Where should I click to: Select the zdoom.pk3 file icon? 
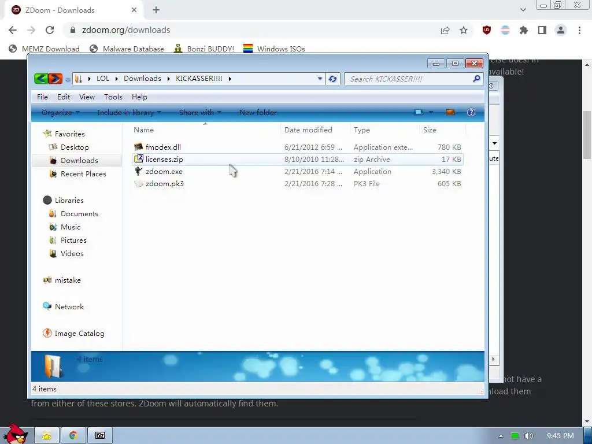click(x=139, y=183)
